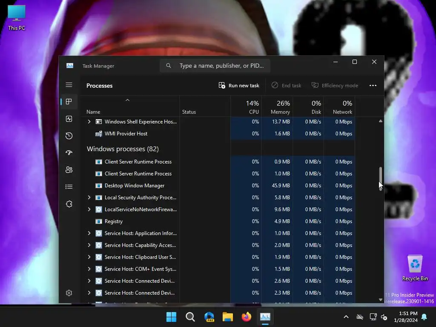
Task: Select the Desktop Window Manager row text
Action: click(135, 186)
